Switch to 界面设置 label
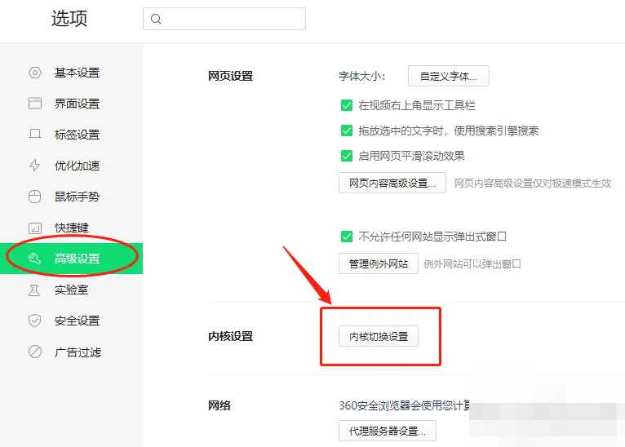This screenshot has height=447, width=625. (x=78, y=104)
